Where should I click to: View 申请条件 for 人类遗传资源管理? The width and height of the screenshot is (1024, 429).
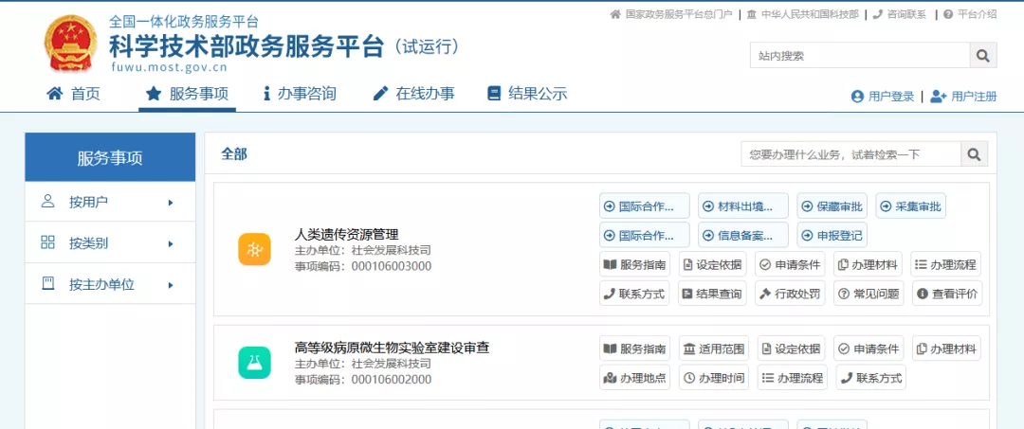(790, 265)
